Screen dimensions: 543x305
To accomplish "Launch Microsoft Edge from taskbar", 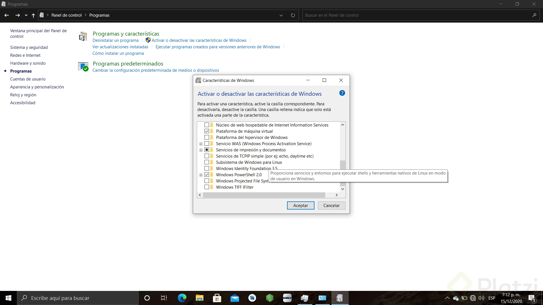I will 182,298.
